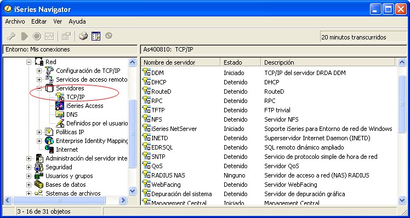Click the properties sheet toolbar icon
The height and width of the screenshot is (218, 410).
[66, 36]
